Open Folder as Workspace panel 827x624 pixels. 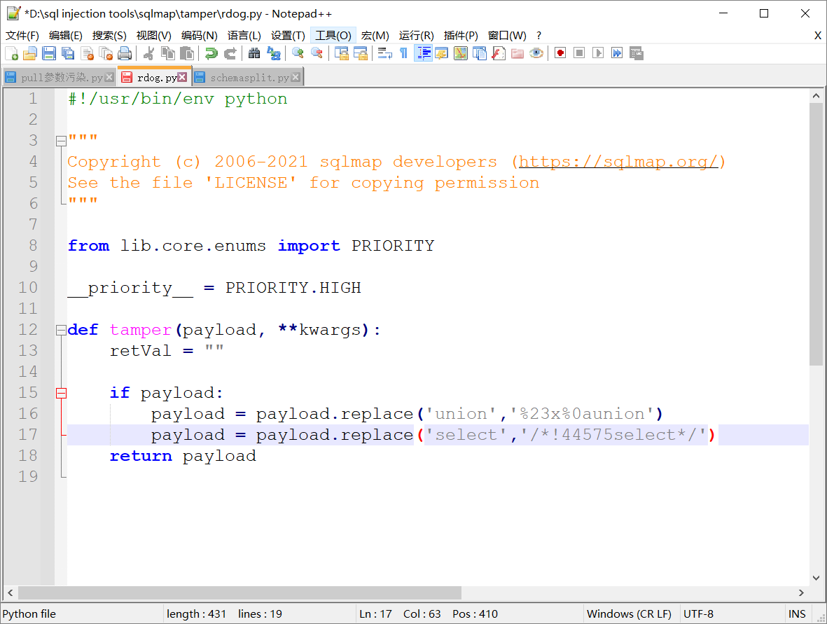518,53
